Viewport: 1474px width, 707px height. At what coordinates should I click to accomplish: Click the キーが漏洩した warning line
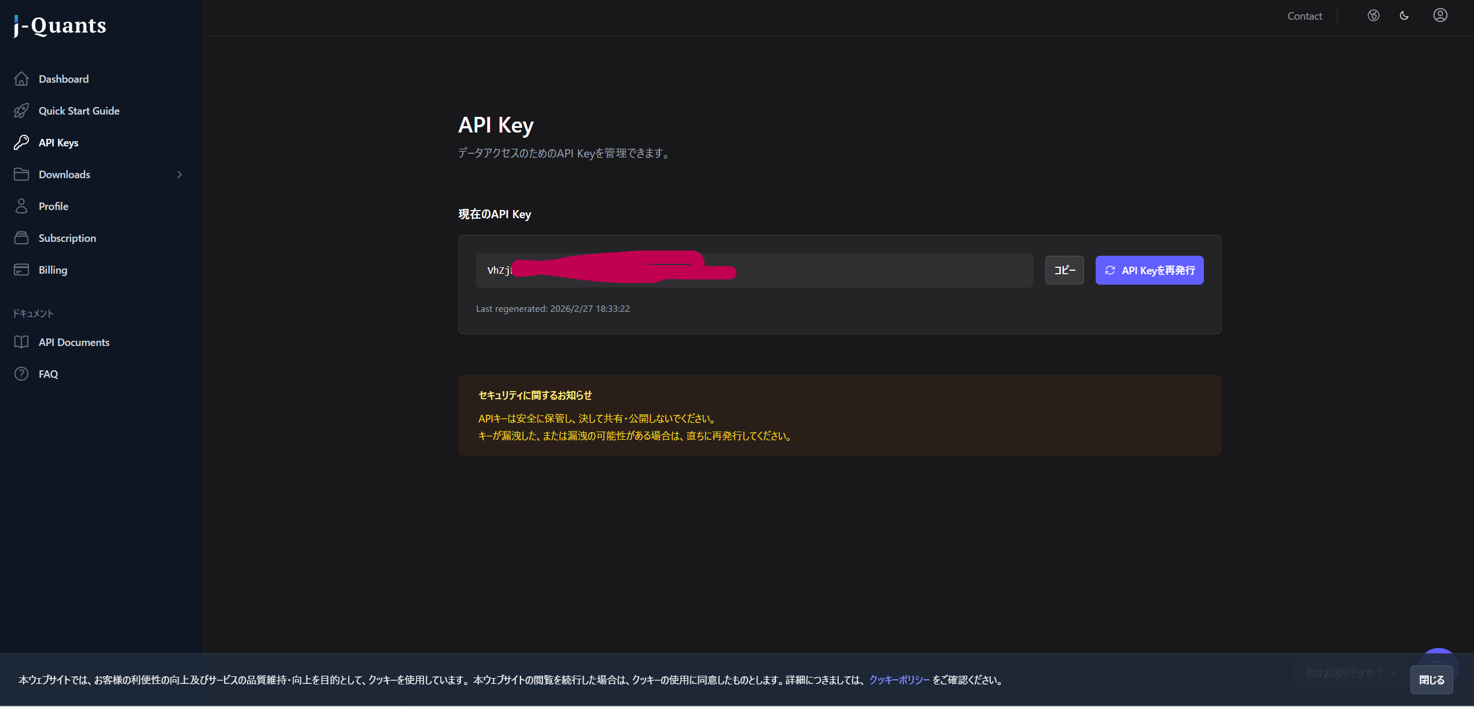tap(636, 436)
